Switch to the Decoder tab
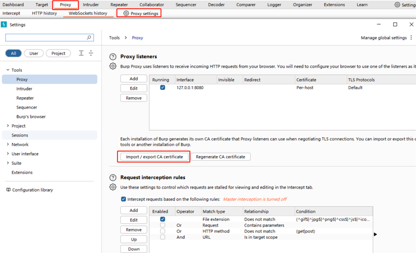416x253 pixels. click(216, 5)
